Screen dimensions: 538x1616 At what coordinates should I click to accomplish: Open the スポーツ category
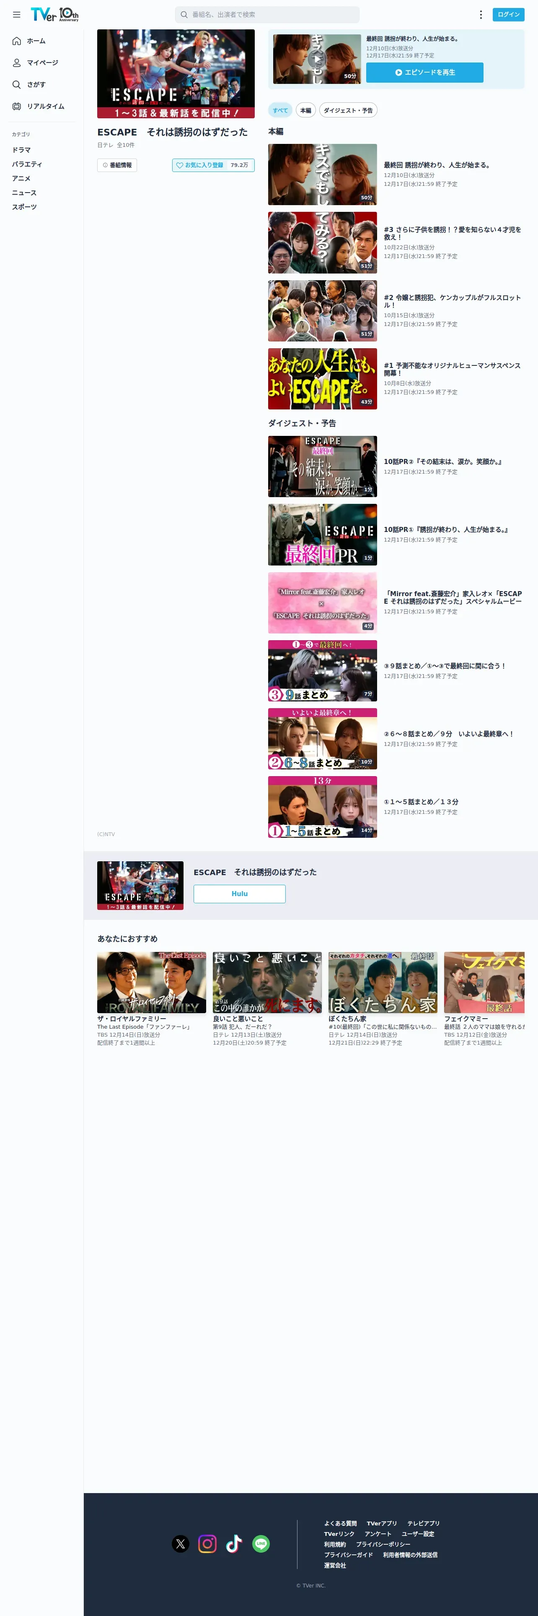coord(24,207)
